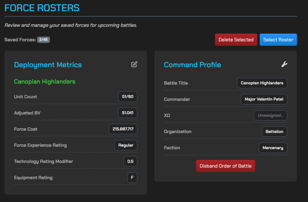Click the Equipment Rating F value
Viewport: 308px width, 202px height.
coord(132,178)
